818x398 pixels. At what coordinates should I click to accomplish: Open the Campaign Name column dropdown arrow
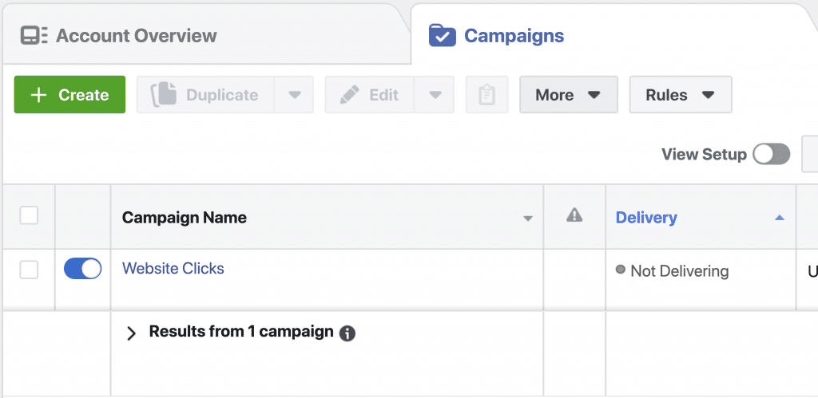528,219
